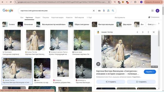Switch to the Все tab
Viewport: 164px width, 92px height.
pos(22,18)
